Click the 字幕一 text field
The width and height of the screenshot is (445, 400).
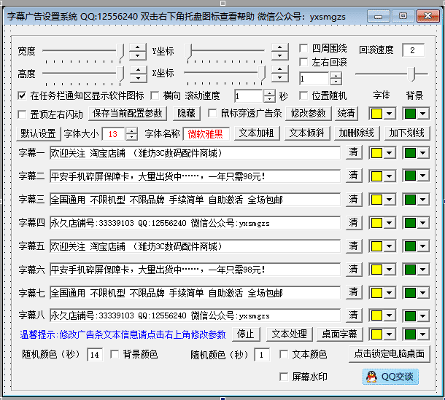[195, 153]
